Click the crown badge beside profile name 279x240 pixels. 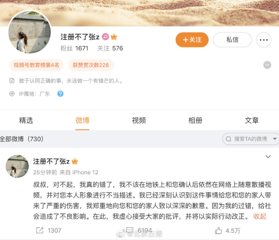click(x=114, y=37)
